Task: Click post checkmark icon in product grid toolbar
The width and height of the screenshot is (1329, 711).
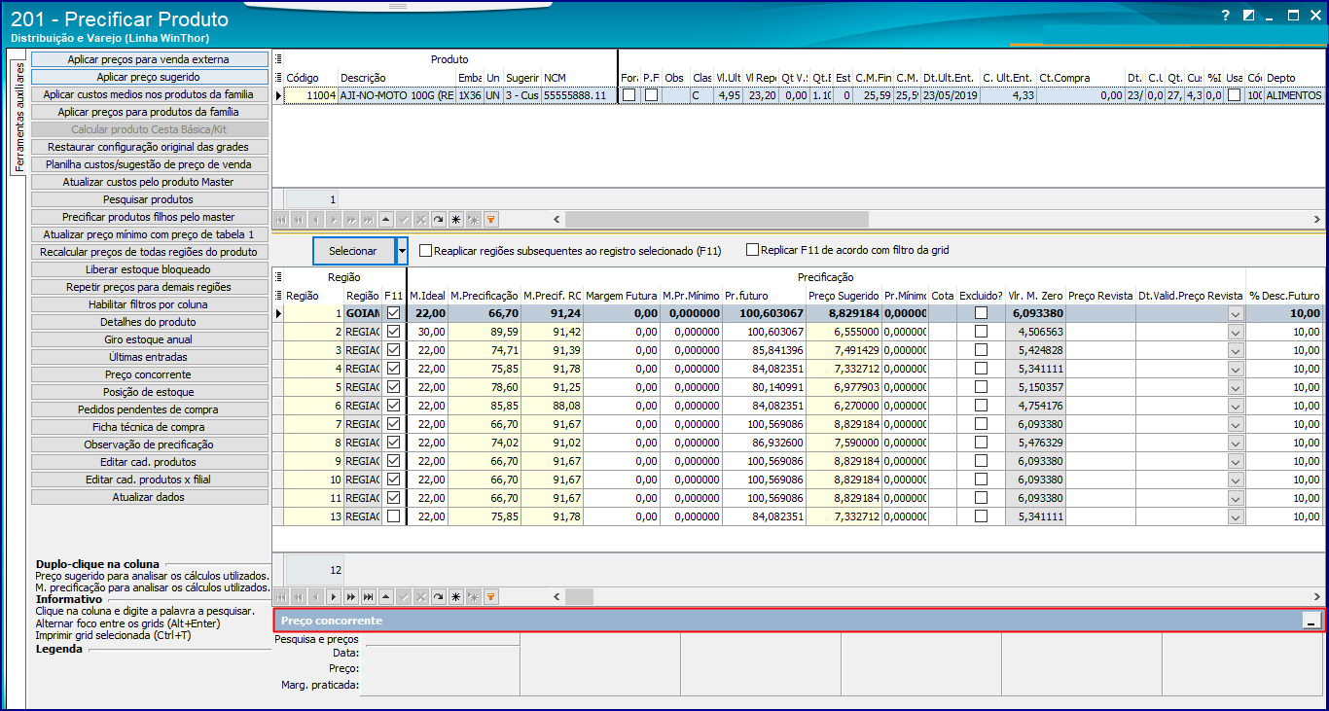Action: [x=404, y=220]
